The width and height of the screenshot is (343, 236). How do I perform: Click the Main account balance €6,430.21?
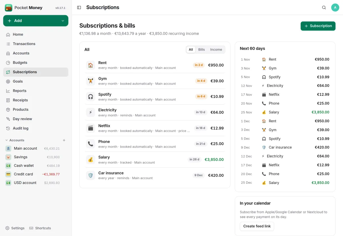[52, 148]
